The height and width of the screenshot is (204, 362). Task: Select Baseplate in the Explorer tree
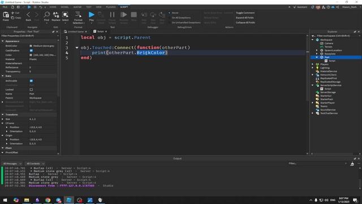(x=330, y=54)
